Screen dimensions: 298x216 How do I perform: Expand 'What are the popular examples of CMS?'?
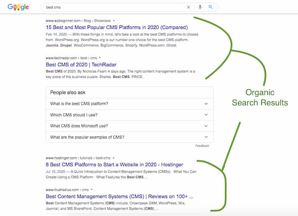(x=129, y=137)
